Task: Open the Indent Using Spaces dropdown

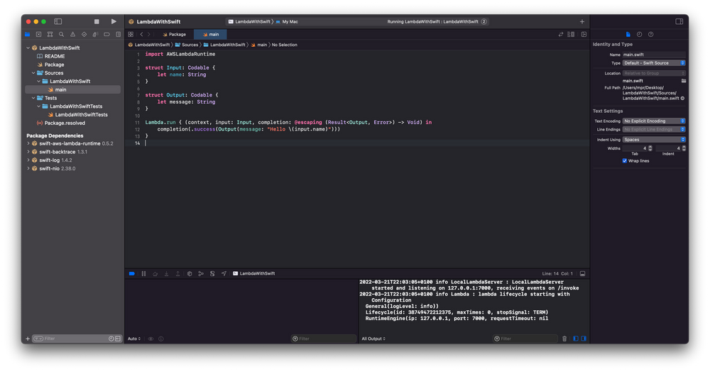Action: click(654, 139)
